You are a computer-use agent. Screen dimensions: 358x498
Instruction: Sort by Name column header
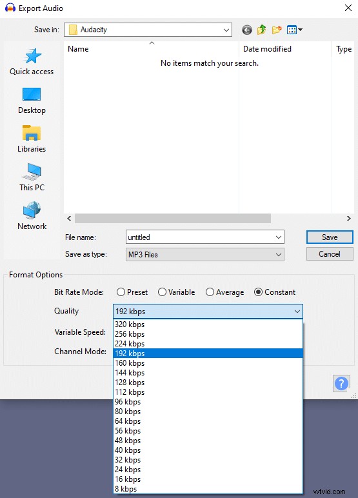coord(151,49)
